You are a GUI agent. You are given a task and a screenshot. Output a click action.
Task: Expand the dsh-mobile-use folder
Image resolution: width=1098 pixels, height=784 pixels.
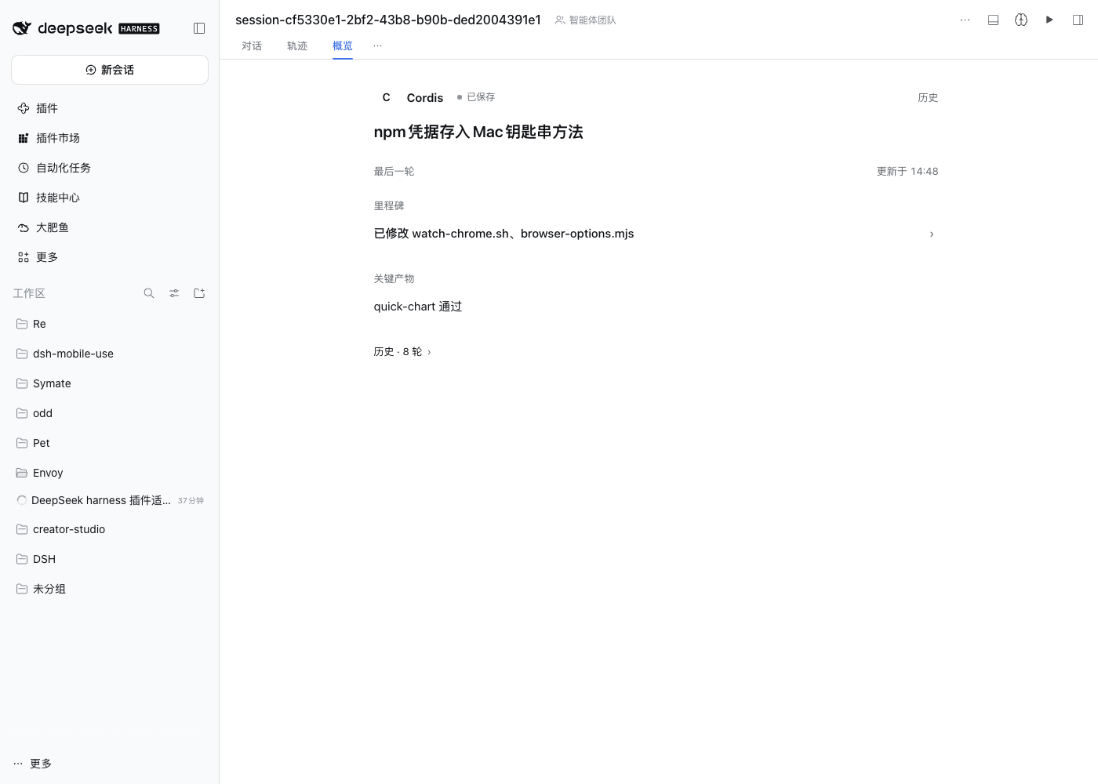pos(110,354)
